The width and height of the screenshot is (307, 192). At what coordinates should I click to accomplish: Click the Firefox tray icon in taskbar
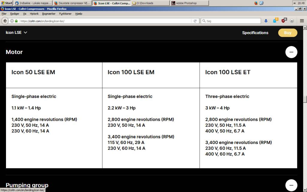point(256,3)
